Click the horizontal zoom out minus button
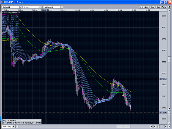Screen dimensions: 172x129 point(155,127)
